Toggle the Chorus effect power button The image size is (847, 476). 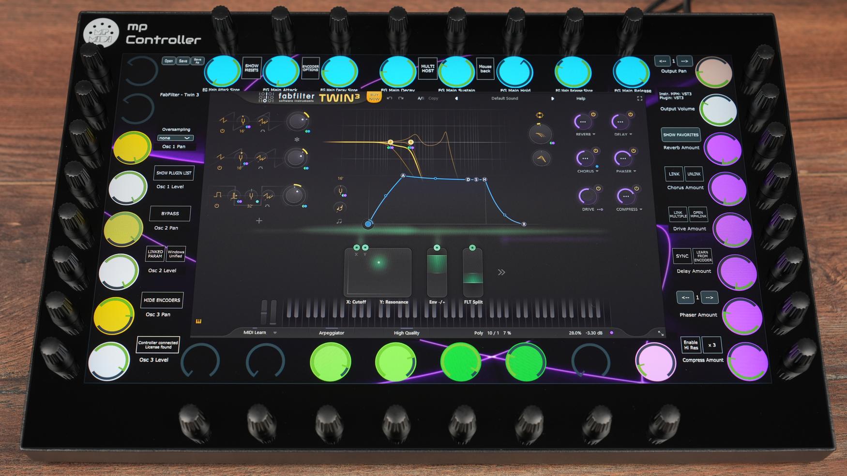[x=595, y=151]
